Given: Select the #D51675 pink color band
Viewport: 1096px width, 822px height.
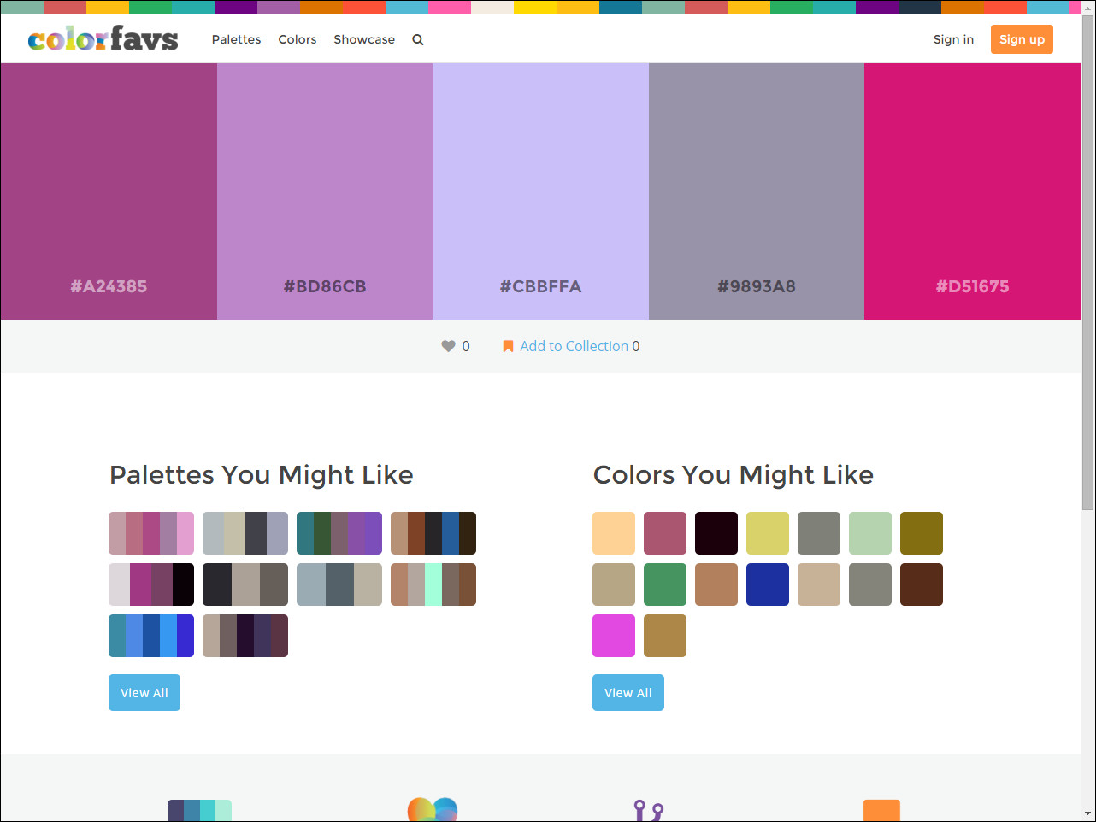Looking at the screenshot, I should (x=972, y=191).
